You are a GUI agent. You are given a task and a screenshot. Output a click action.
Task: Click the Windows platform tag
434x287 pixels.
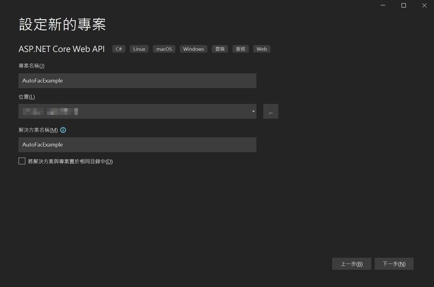click(x=193, y=49)
